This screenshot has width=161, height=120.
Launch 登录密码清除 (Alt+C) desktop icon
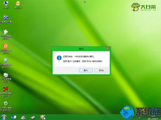(6, 92)
